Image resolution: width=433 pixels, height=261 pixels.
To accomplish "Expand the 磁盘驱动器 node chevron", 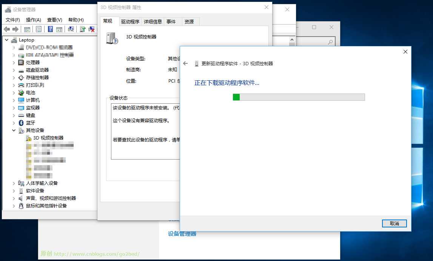I will [14, 71].
